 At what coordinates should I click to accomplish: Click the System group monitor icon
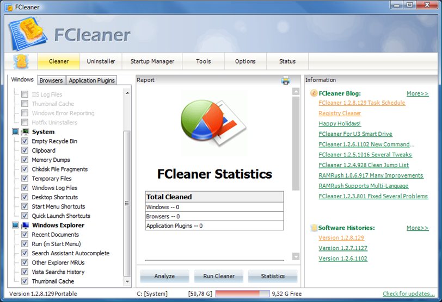point(26,131)
